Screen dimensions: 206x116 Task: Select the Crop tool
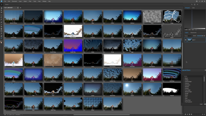pos(2,12)
